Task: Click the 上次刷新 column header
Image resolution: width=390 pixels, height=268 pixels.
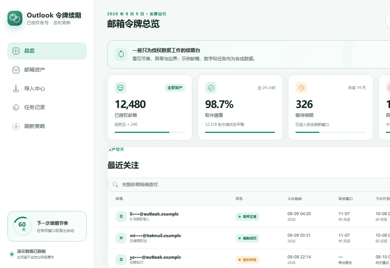Action: (295, 199)
